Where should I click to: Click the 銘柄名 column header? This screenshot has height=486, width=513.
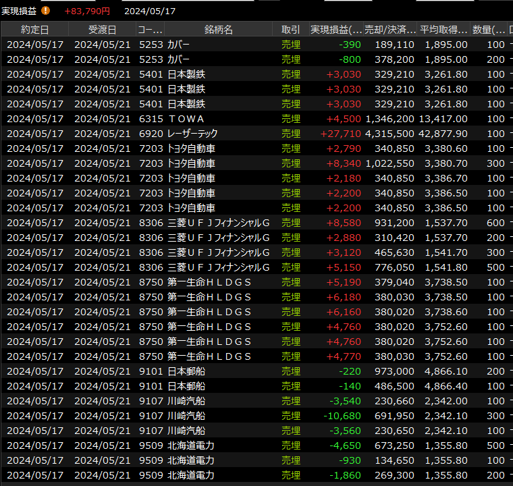pyautogui.click(x=219, y=30)
